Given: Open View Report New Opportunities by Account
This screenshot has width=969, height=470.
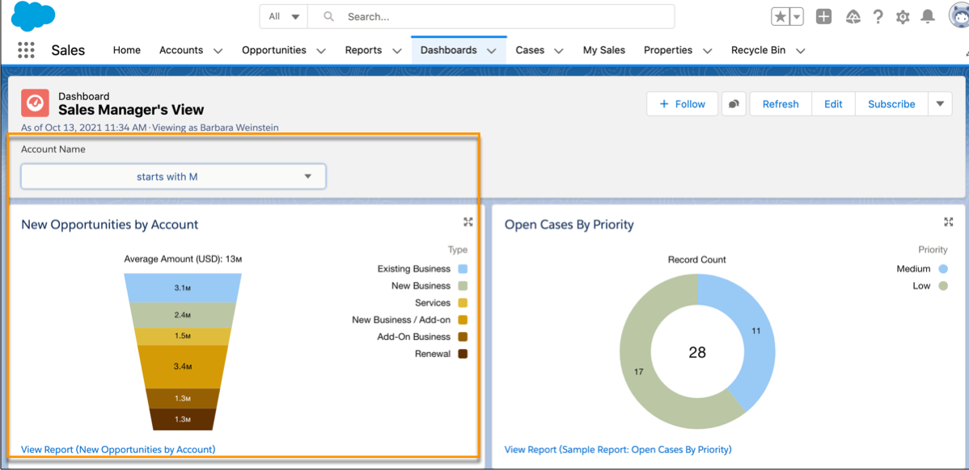Looking at the screenshot, I should (x=118, y=449).
